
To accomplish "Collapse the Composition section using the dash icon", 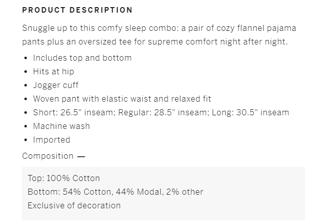I will point(81,156).
